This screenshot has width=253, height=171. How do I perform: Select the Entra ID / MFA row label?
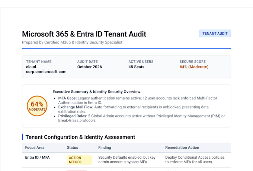pos(38,158)
